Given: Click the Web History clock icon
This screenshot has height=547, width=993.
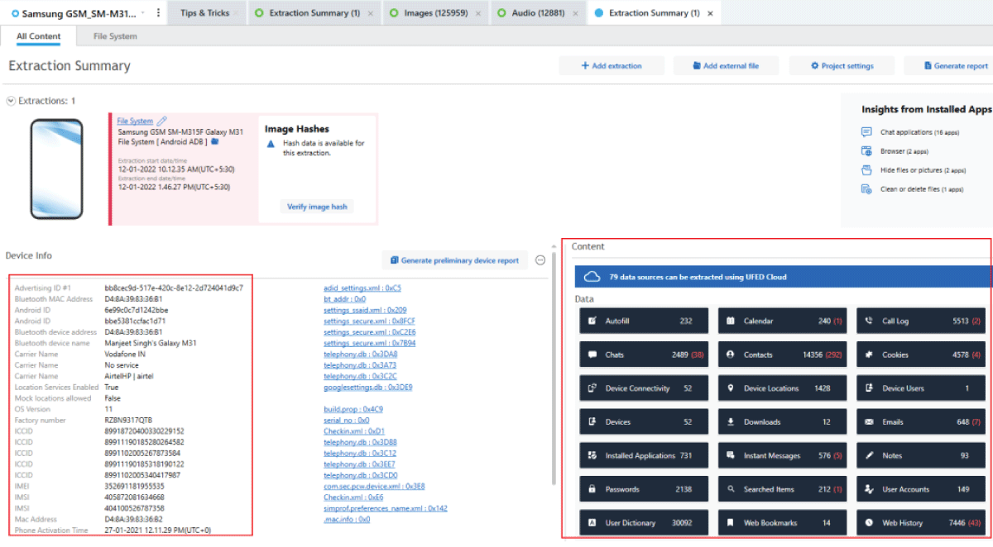Looking at the screenshot, I should [869, 523].
